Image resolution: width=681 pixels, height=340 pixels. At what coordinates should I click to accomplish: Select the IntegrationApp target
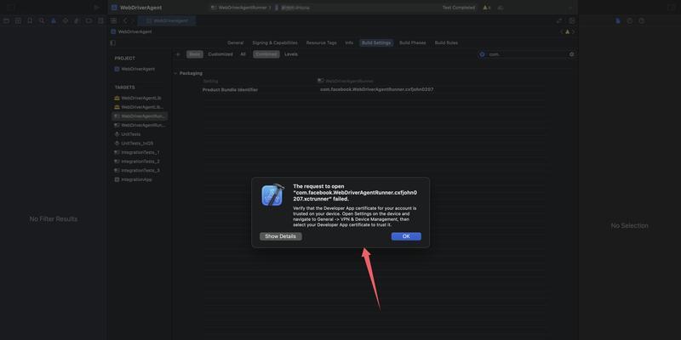tap(134, 179)
